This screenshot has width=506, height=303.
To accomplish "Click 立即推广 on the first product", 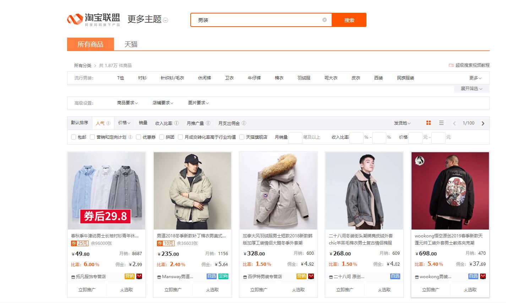I will click(87, 290).
